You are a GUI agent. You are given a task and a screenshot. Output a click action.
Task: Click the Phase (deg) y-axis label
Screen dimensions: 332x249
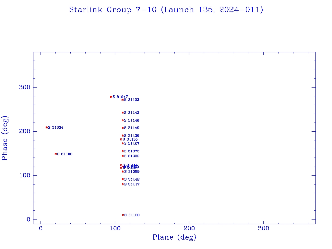click(x=5, y=138)
